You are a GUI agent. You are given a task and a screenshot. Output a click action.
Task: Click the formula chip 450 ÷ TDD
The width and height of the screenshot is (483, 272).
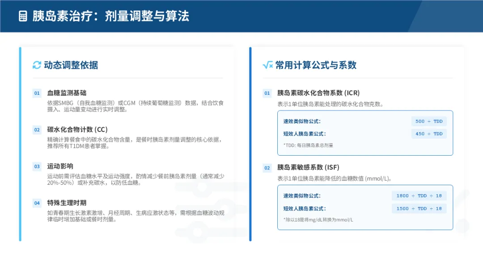[x=429, y=134]
